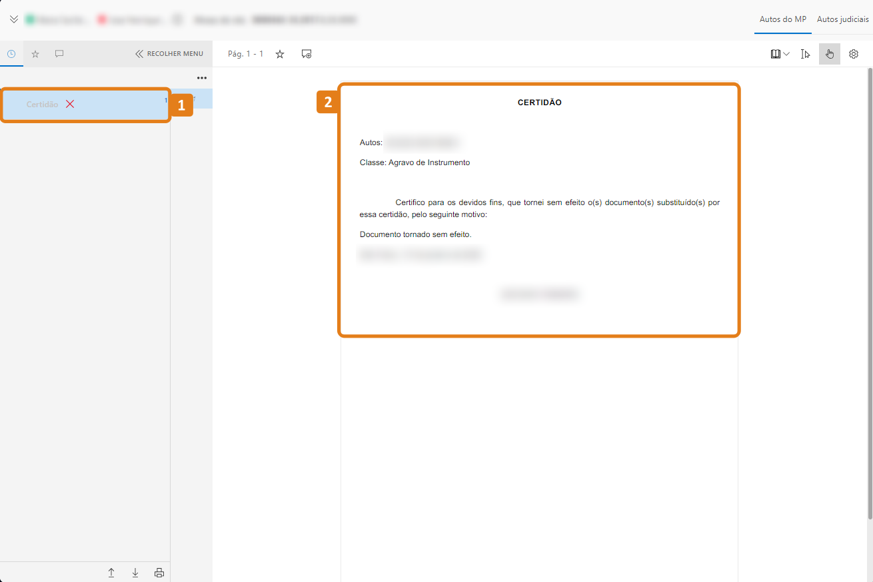
Task: Open the favorites star tab in sidebar
Action: coord(35,54)
